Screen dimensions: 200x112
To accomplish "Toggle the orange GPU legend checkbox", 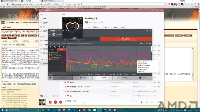I will [50, 54].
